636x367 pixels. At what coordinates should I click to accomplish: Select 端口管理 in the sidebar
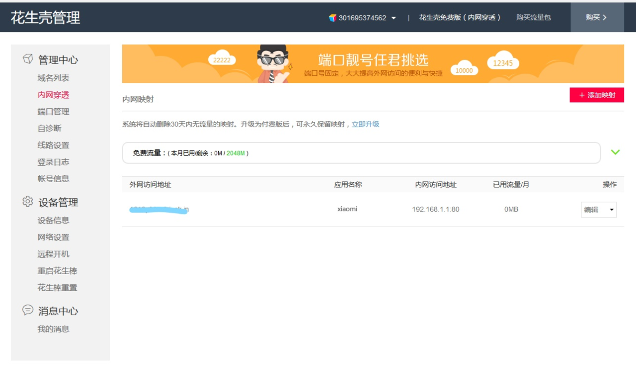[x=53, y=111]
